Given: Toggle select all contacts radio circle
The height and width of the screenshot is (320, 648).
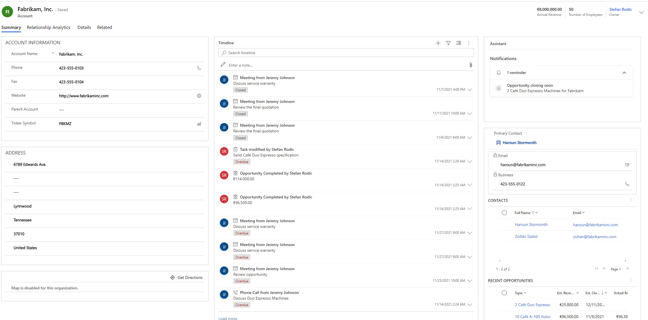Looking at the screenshot, I should 504,213.
